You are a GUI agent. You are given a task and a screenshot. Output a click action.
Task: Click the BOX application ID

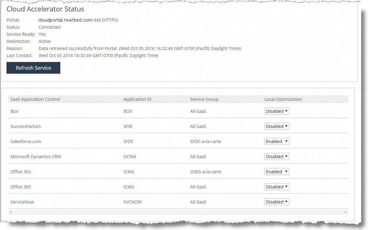click(128, 111)
